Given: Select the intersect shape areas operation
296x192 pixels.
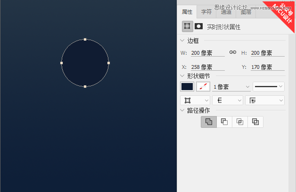Looking at the screenshot, I should (x=240, y=122).
